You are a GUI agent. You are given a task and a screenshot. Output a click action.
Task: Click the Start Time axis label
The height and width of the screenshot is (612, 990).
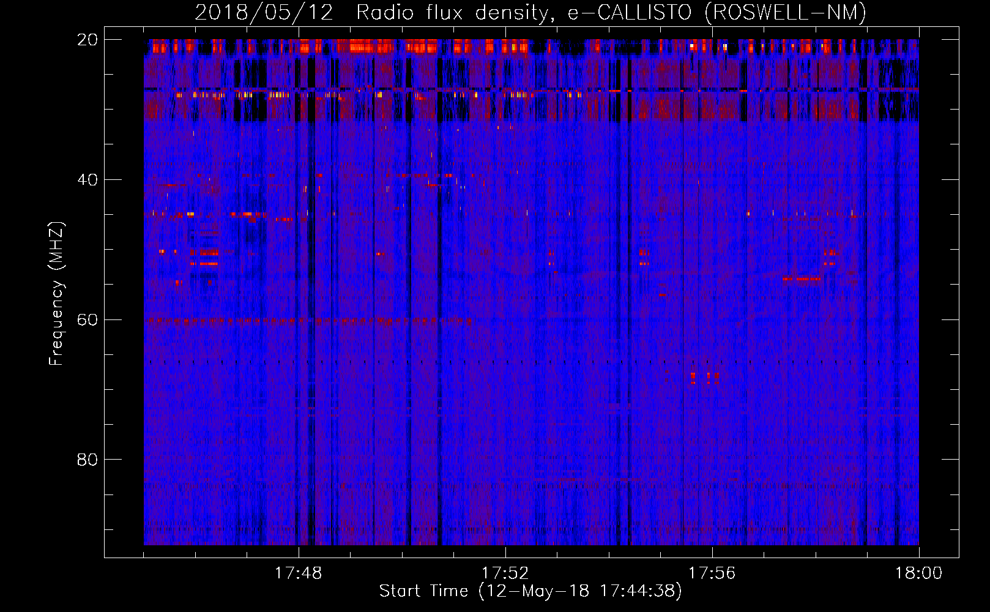tap(423, 591)
